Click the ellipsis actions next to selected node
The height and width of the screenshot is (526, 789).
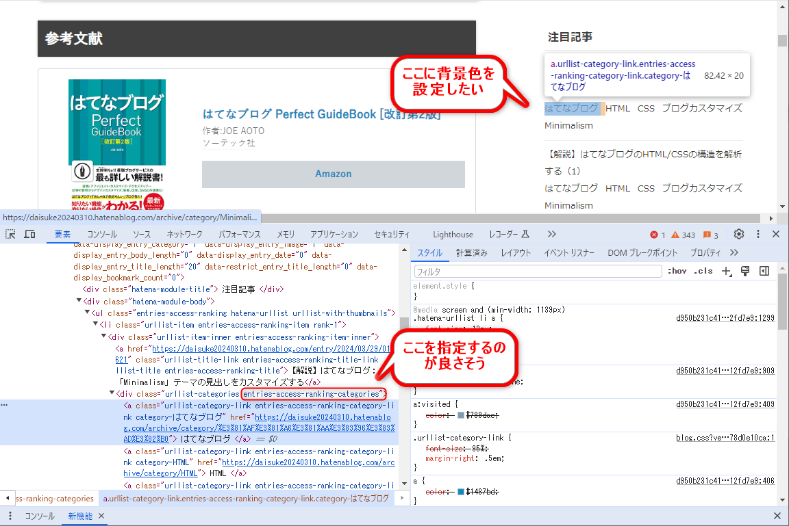coord(4,405)
